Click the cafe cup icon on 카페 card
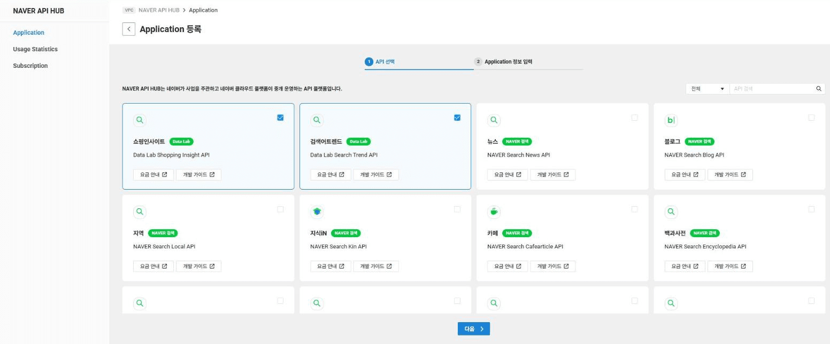Screen dimensions: 830x344 click(494, 212)
